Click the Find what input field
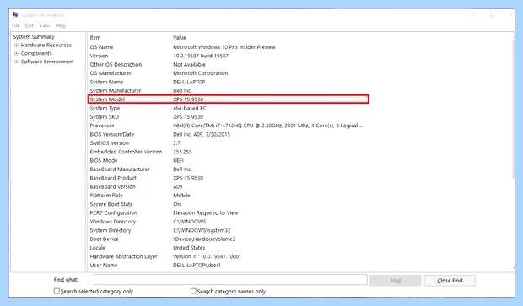Viewport: 523px width, 306px height. (x=230, y=280)
